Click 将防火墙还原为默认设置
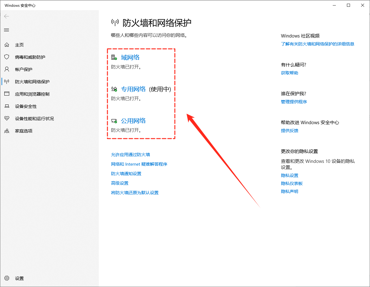The width and height of the screenshot is (370, 287). pos(135,192)
